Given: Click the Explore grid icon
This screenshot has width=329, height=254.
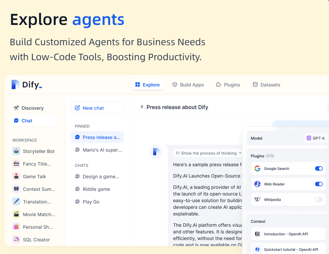Looking at the screenshot, I should (138, 84).
